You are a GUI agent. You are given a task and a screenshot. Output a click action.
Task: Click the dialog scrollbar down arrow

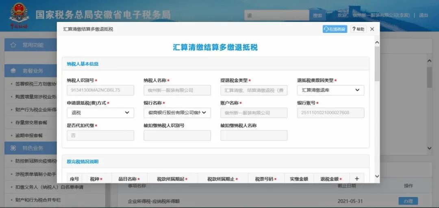click(x=377, y=176)
